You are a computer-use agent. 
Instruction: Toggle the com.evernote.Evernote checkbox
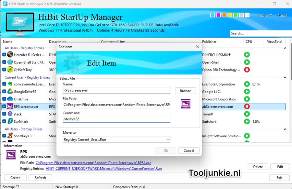point(4,84)
